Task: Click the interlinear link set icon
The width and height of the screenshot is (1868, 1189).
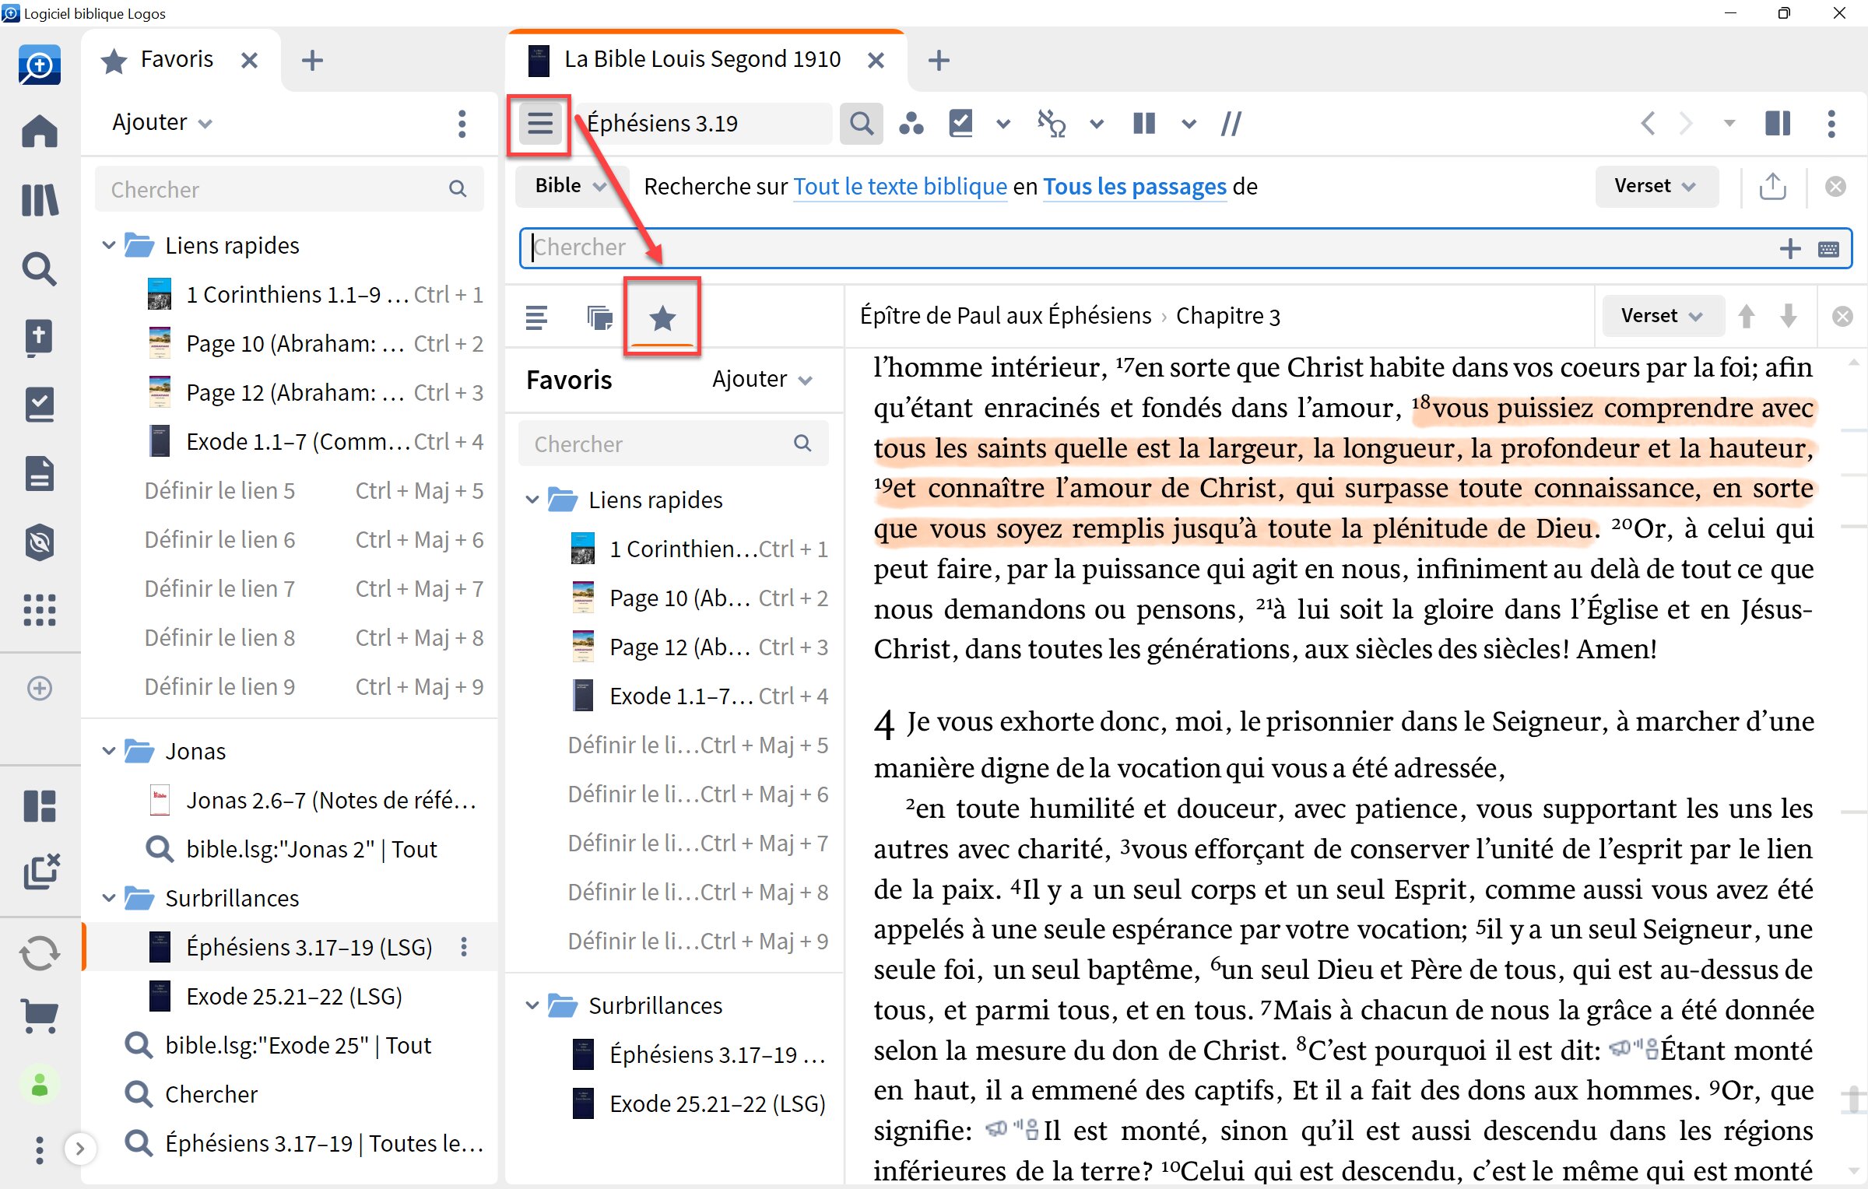Action: [x=1052, y=124]
